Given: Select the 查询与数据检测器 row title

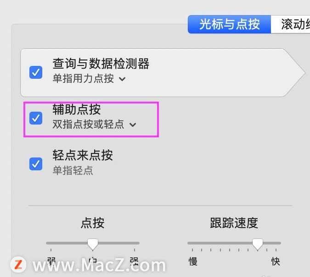Looking at the screenshot, I should [101, 64].
